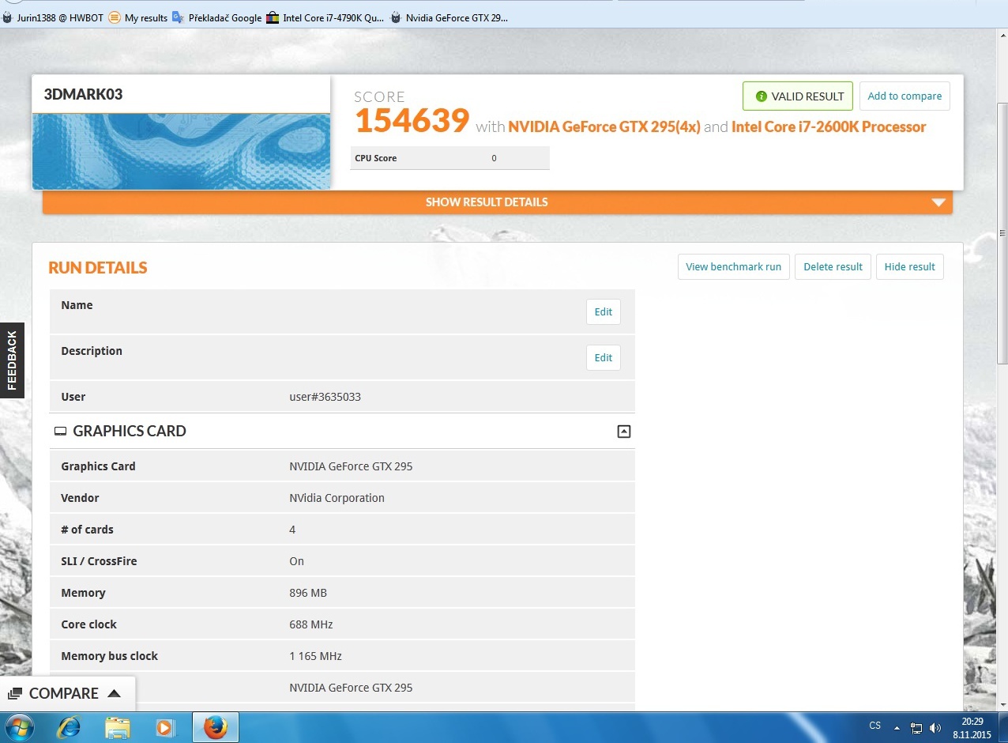
Task: Click the CS language indicator in the tray
Action: pyautogui.click(x=874, y=726)
